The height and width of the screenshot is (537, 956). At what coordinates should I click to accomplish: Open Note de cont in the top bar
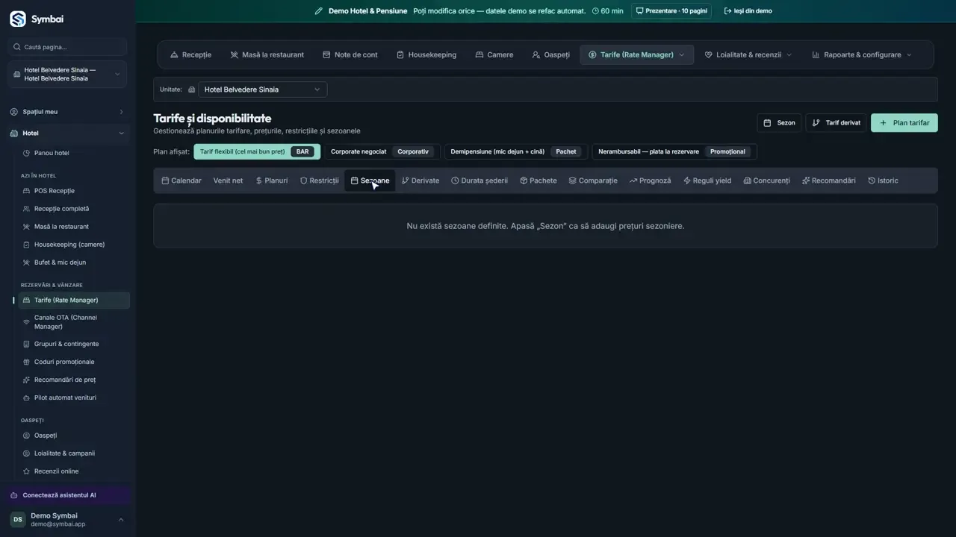click(350, 54)
